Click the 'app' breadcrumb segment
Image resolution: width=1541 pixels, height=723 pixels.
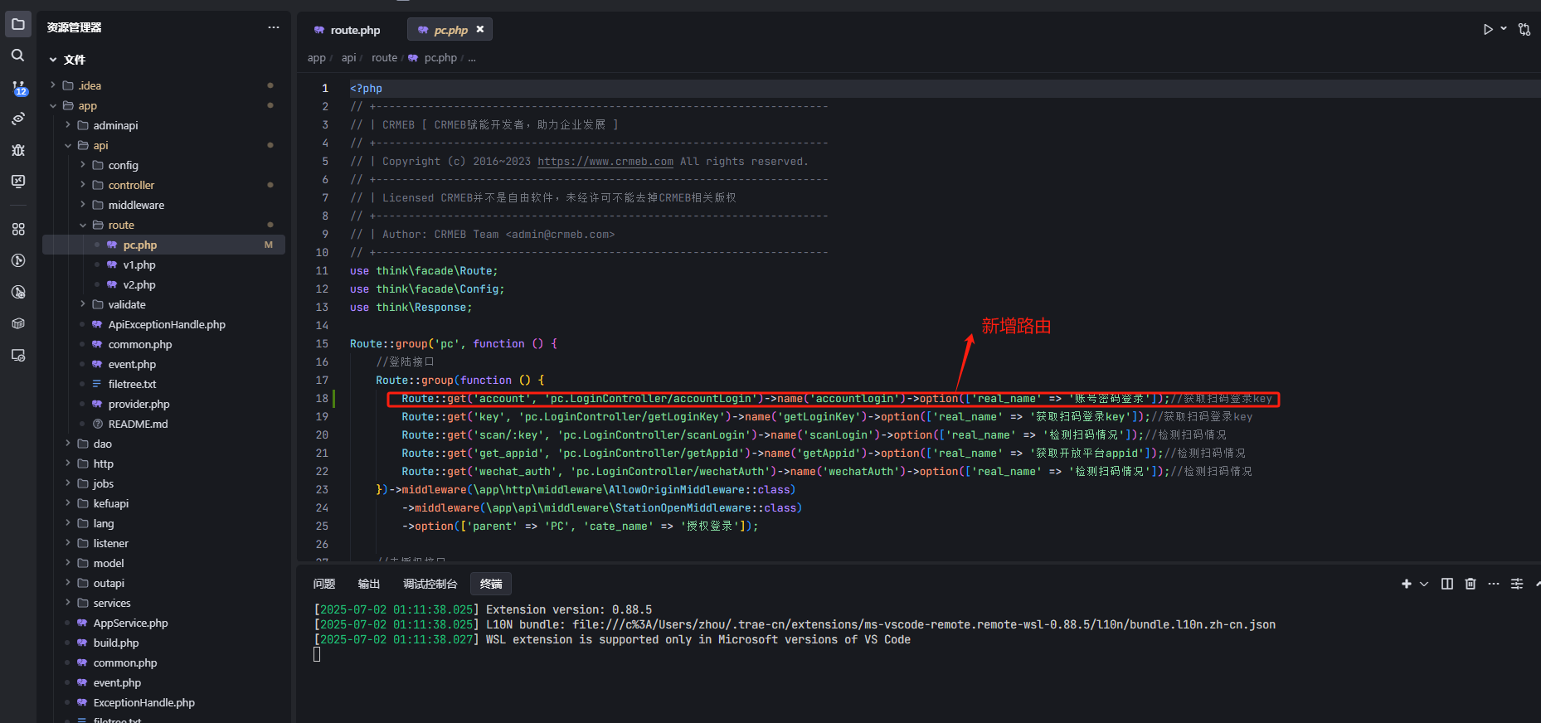tap(316, 58)
